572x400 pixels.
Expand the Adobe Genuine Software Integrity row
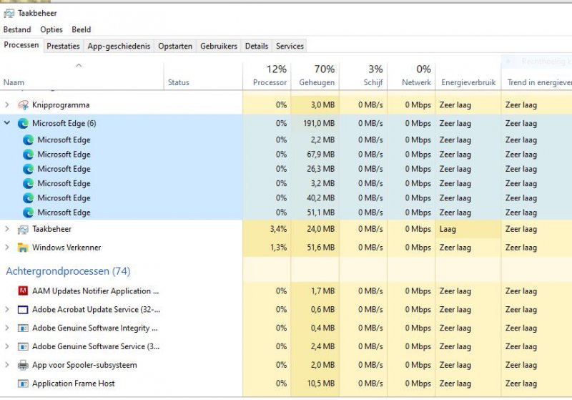pos(7,328)
